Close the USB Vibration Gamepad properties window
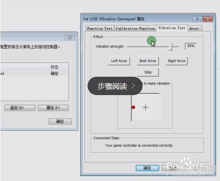Viewport: 220px width, 181px height. (208, 19)
